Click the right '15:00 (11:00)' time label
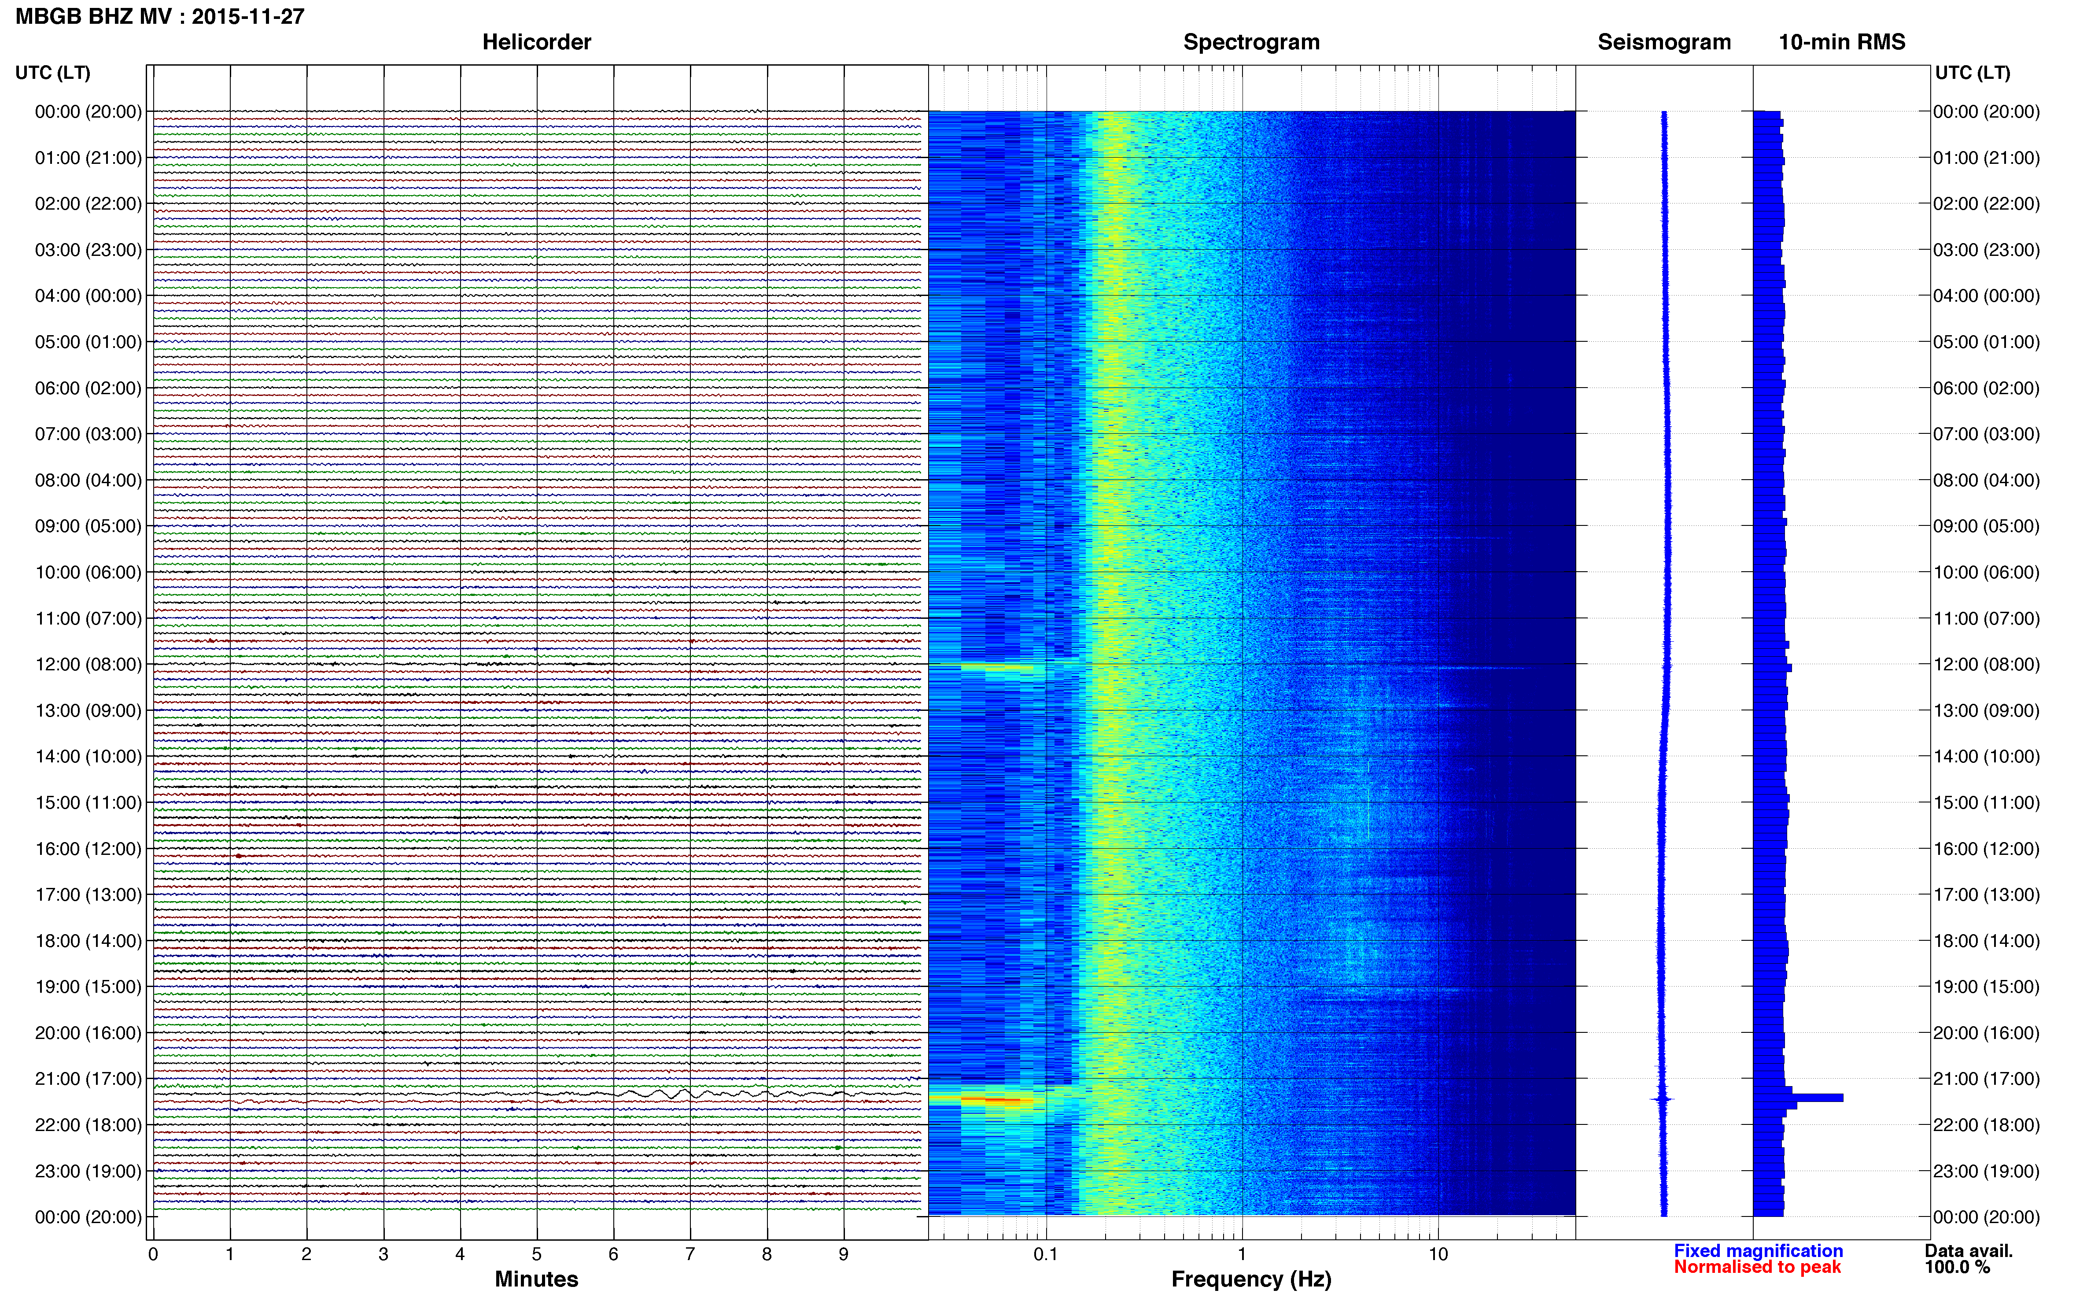This screenshot has height=1305, width=2087. click(x=1986, y=802)
